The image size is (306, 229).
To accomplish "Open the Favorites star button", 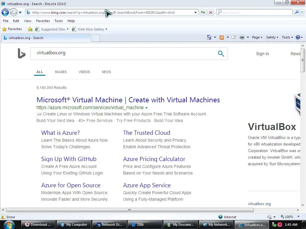I will click(x=12, y=29).
